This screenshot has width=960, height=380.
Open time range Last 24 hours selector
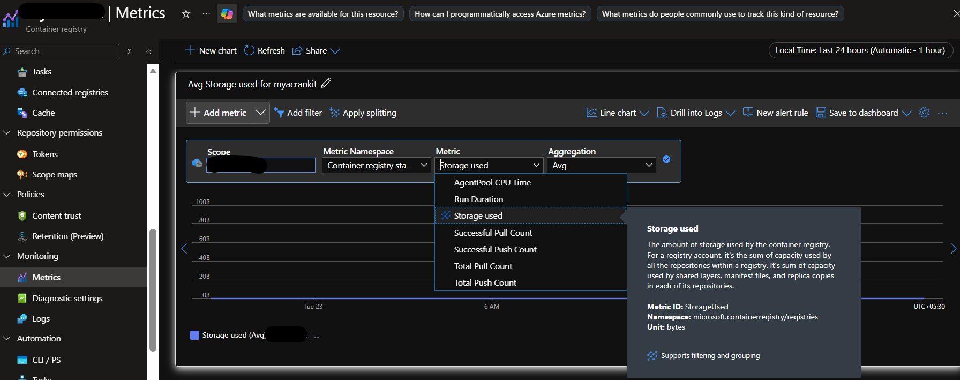(860, 50)
